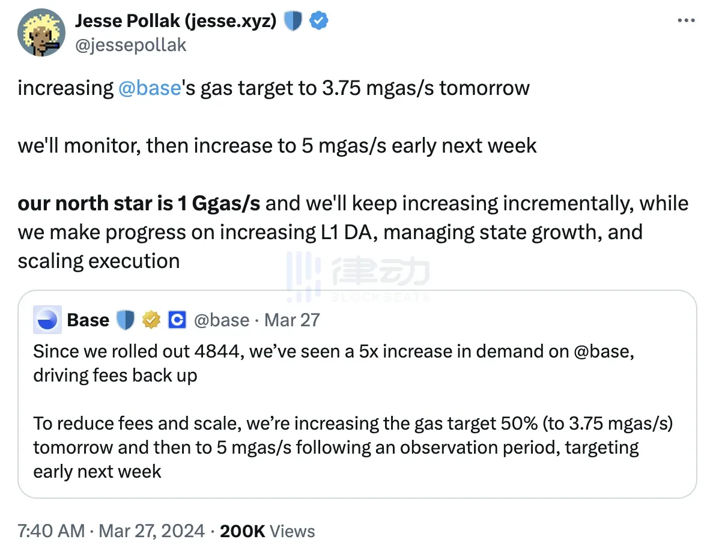
Task: Open the quoted tweet's Mar 27 date
Action: (292, 320)
